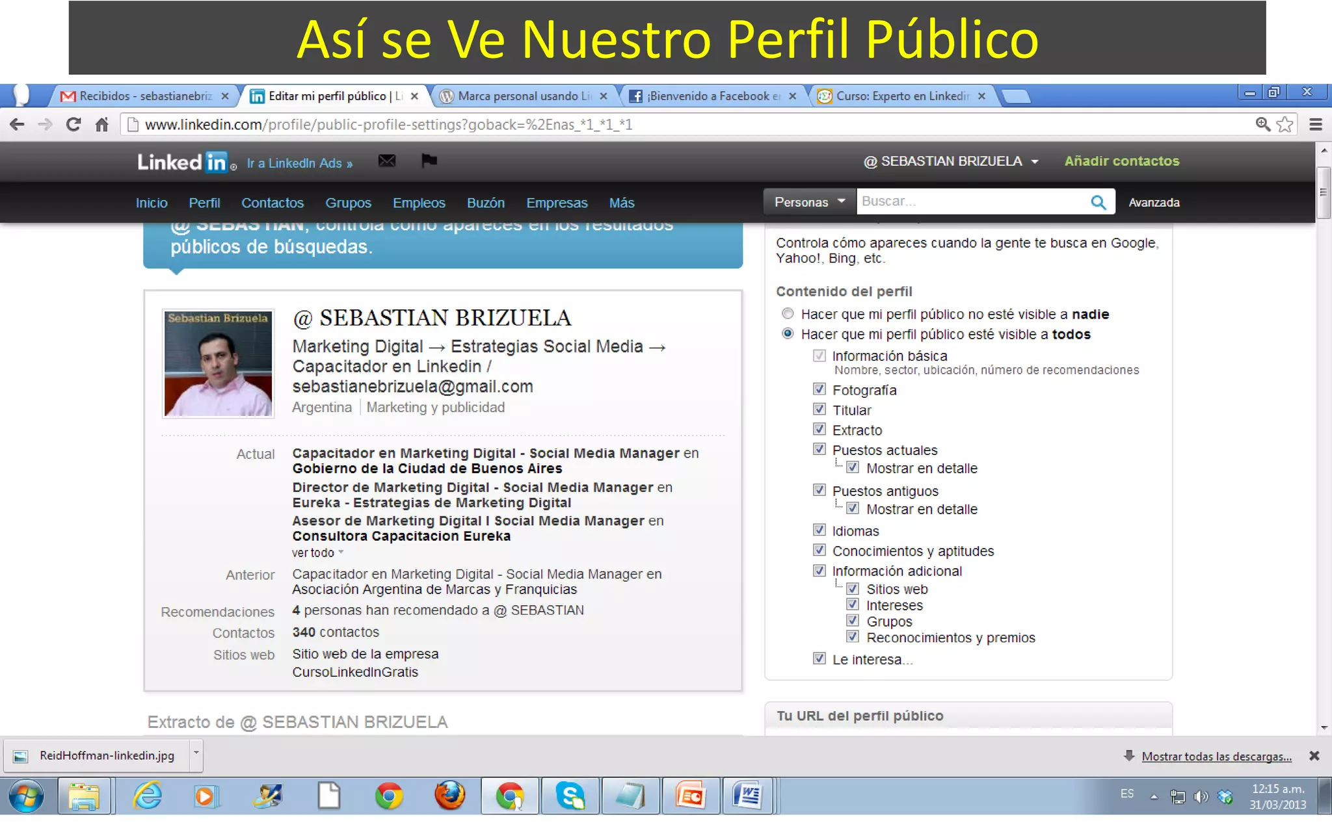Toggle the Le interesa checkbox
Screen dimensions: 1332x832
[x=819, y=658]
